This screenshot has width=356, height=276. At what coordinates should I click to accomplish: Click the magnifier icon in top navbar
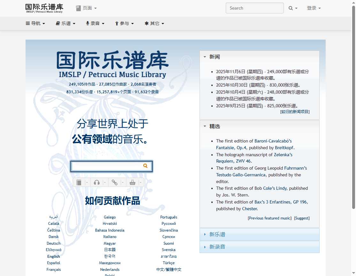291,8
